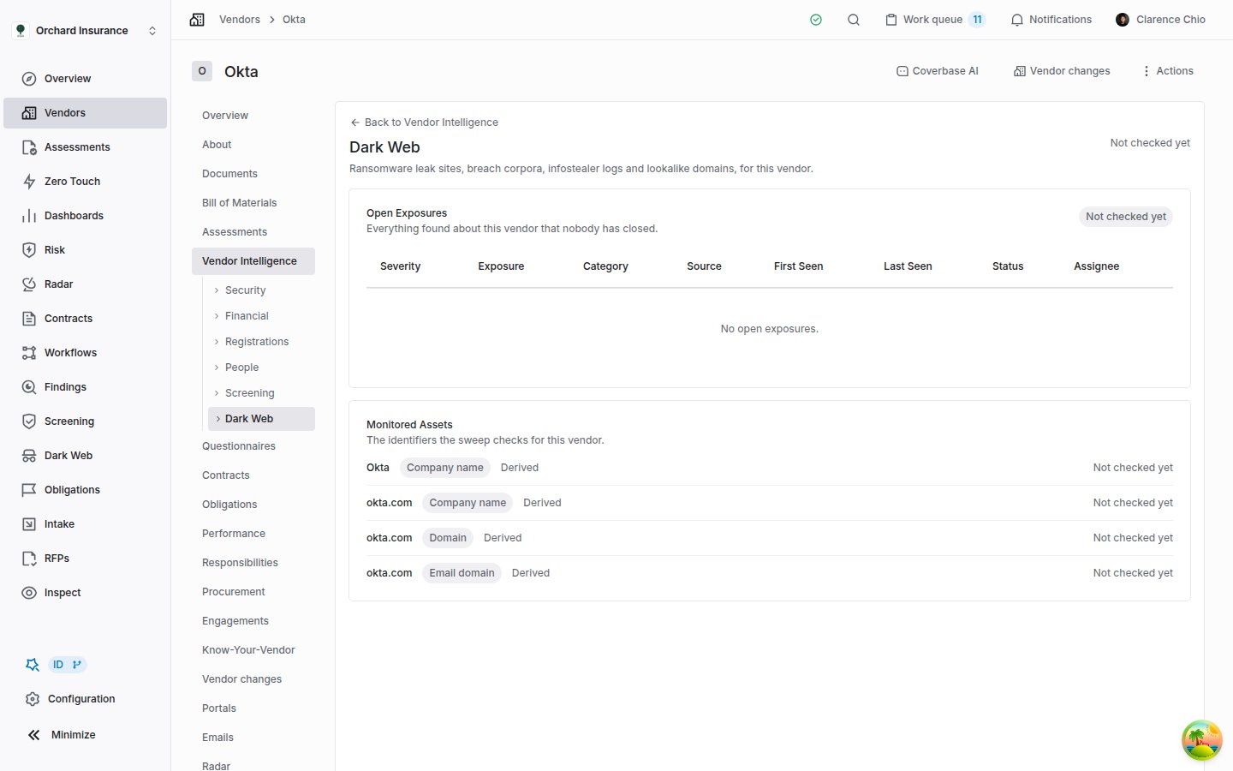This screenshot has width=1233, height=771.
Task: Click the AI sparkle icon beside the ID badge
Action: [33, 665]
